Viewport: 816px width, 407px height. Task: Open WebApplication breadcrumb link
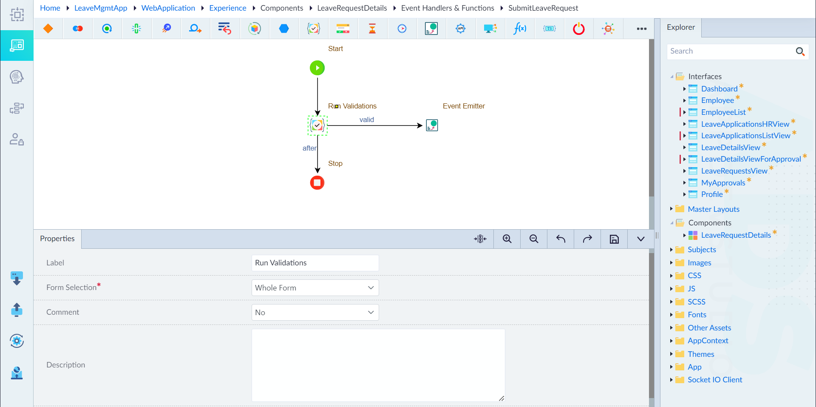(x=168, y=8)
